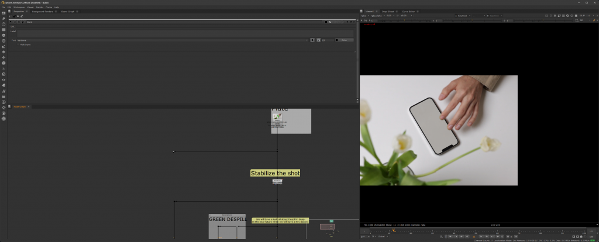The image size is (599, 242).
Task: Open the Verdana font dropdown
Action: pos(163,40)
